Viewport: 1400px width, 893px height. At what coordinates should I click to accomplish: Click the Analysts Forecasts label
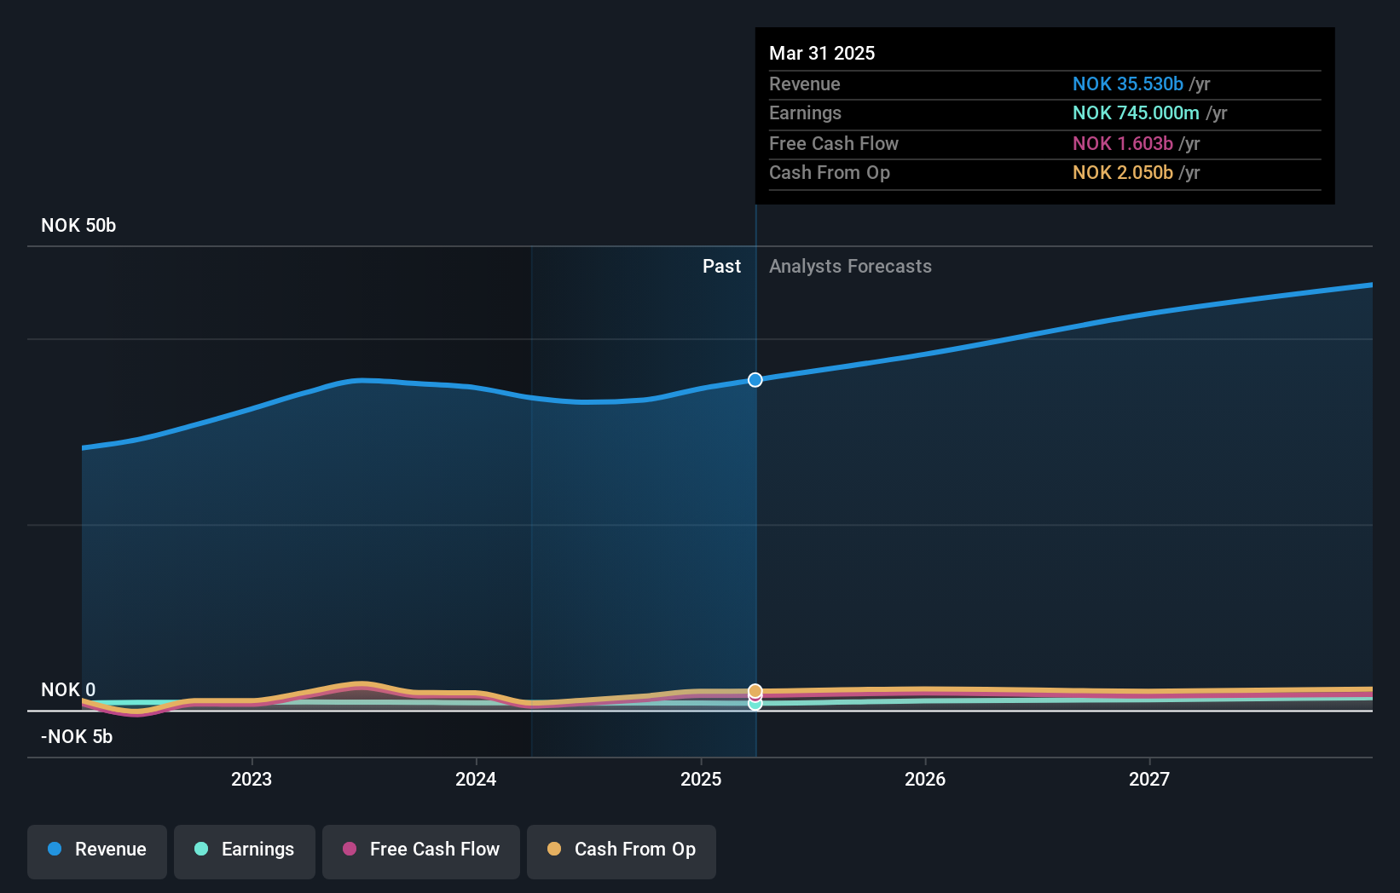pyautogui.click(x=850, y=267)
